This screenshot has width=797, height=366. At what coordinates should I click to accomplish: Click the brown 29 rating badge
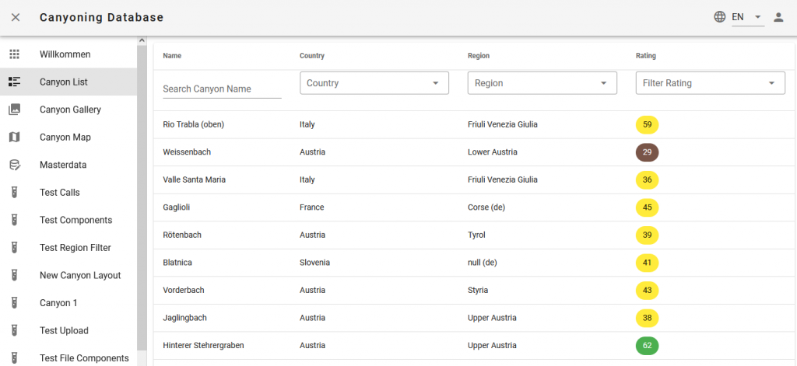647,152
